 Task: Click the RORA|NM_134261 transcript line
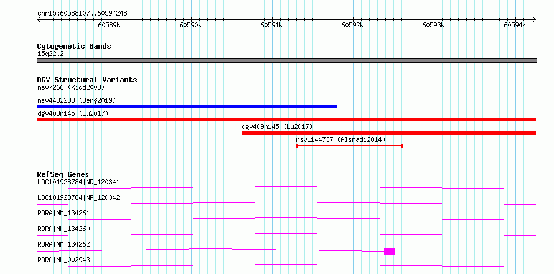pos(286,219)
